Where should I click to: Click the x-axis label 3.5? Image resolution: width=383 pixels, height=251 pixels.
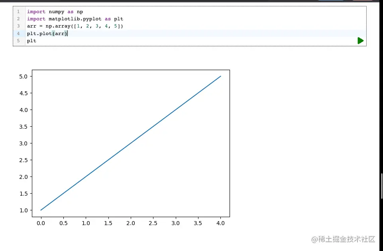click(x=198, y=223)
